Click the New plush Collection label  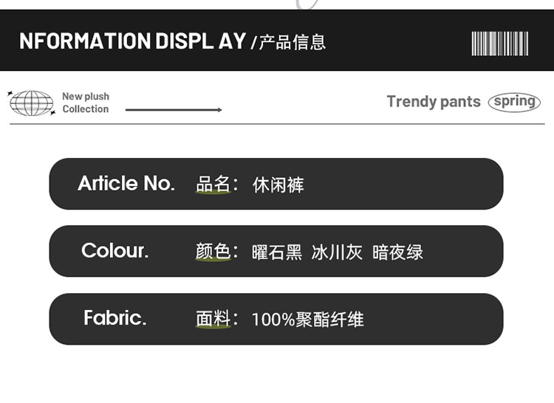coord(85,103)
